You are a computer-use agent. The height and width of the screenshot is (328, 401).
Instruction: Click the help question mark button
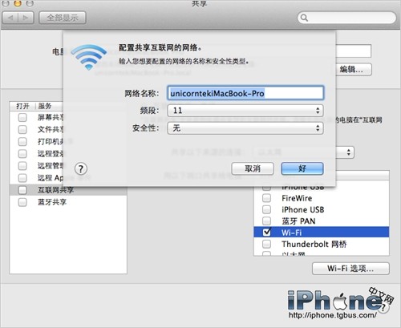pyautogui.click(x=81, y=168)
